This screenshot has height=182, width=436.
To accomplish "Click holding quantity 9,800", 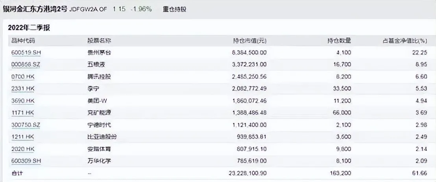I will click(x=344, y=149).
